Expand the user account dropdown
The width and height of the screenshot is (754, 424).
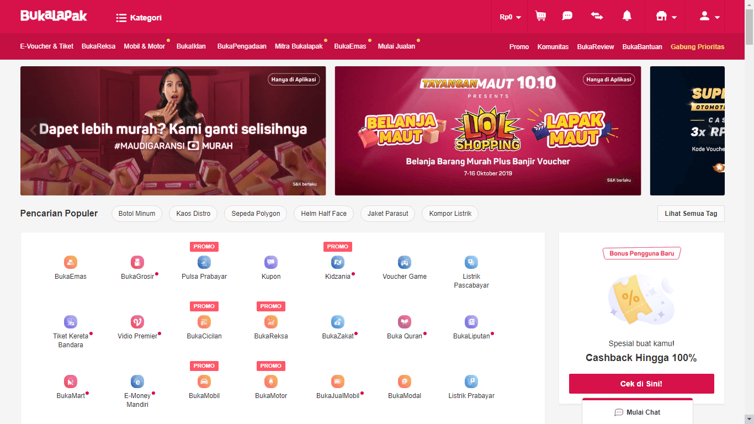710,17
